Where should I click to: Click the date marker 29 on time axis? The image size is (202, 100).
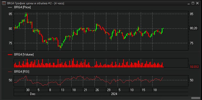pos(109,90)
